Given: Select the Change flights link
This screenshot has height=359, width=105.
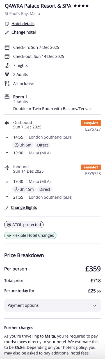Looking at the screenshot, I should click(24, 208).
